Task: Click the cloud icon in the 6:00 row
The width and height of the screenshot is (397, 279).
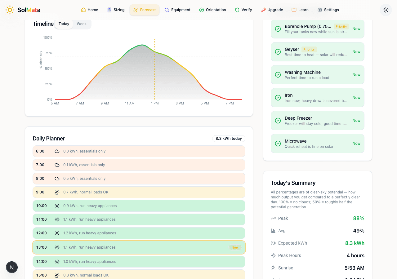Action: [x=57, y=151]
